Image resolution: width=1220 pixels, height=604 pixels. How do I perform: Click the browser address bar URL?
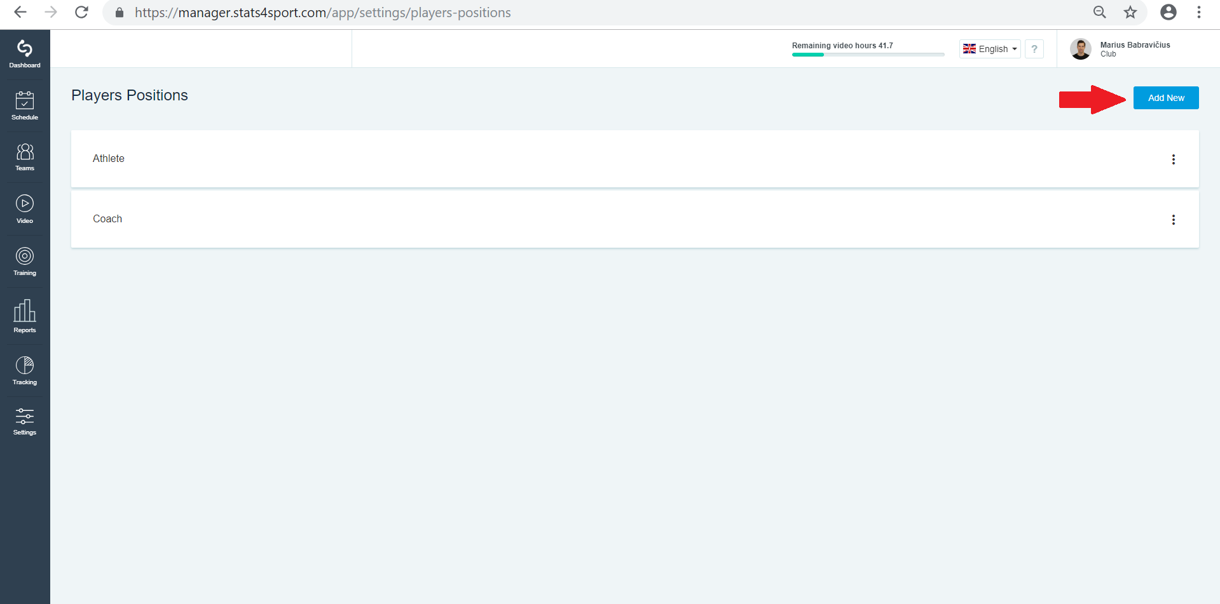(x=323, y=13)
